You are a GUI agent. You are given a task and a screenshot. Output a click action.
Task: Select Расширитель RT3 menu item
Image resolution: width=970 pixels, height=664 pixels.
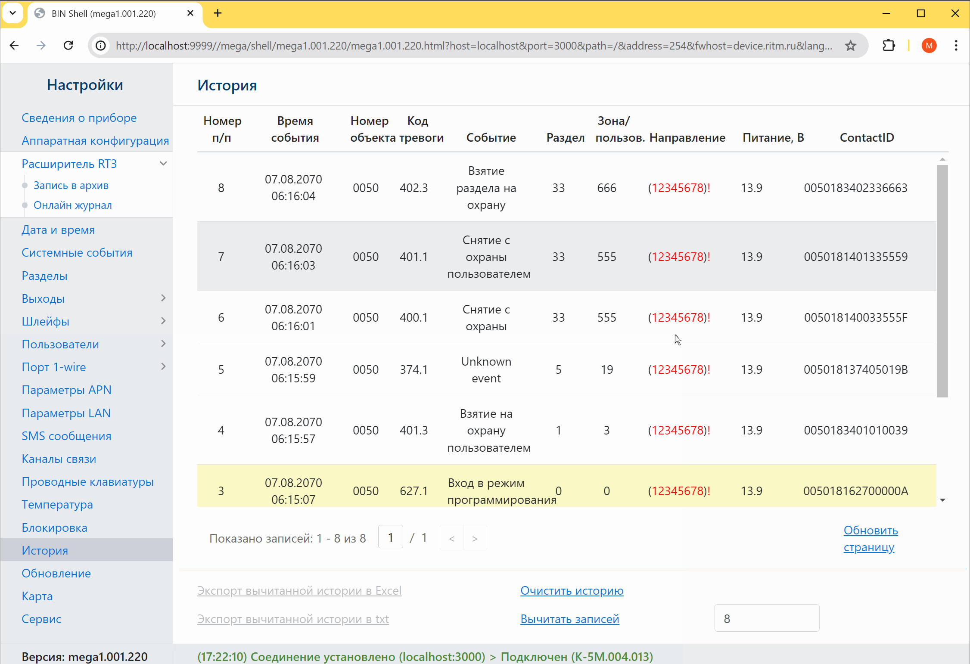point(69,164)
